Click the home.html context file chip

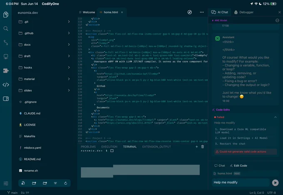[227, 173]
